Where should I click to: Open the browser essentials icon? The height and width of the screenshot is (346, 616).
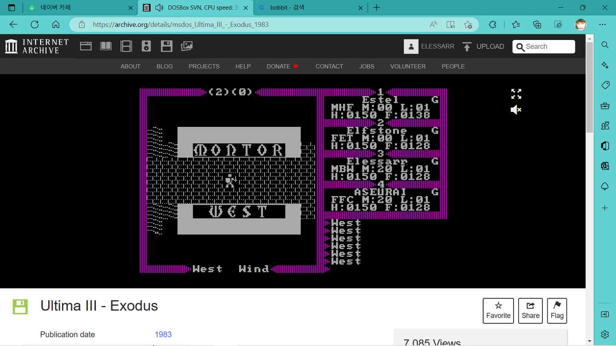[558, 25]
